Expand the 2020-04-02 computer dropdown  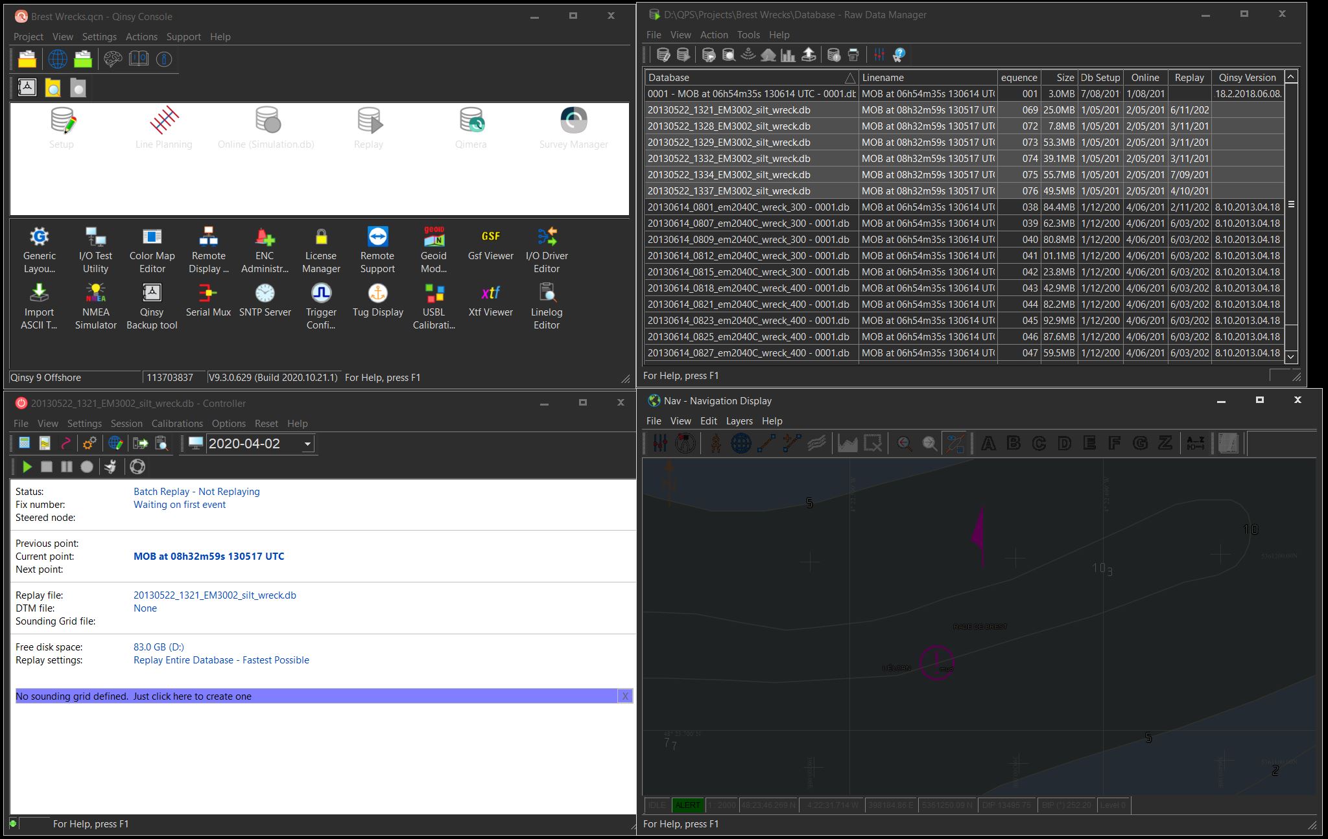[307, 444]
